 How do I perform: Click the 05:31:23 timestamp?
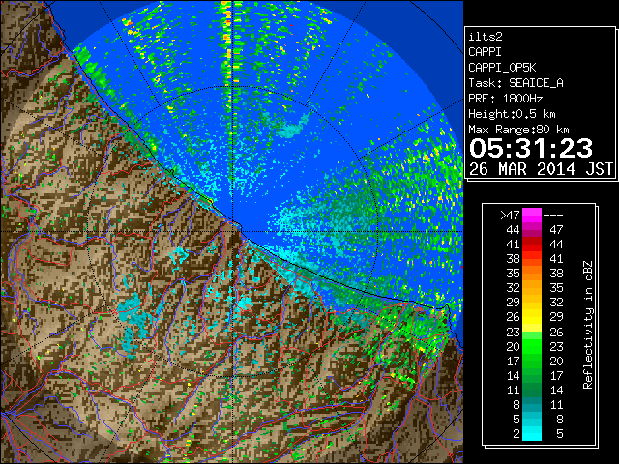pos(531,148)
